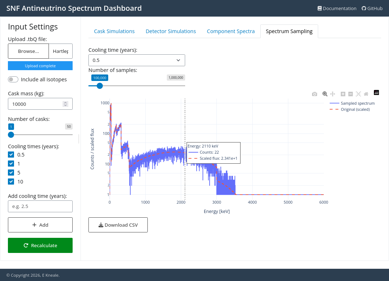Select the Zoom tool in plot modebar
Screen dimensions: 389x281
click(x=325, y=94)
